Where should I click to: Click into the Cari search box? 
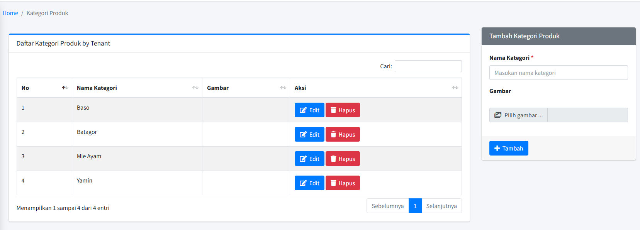coord(428,66)
